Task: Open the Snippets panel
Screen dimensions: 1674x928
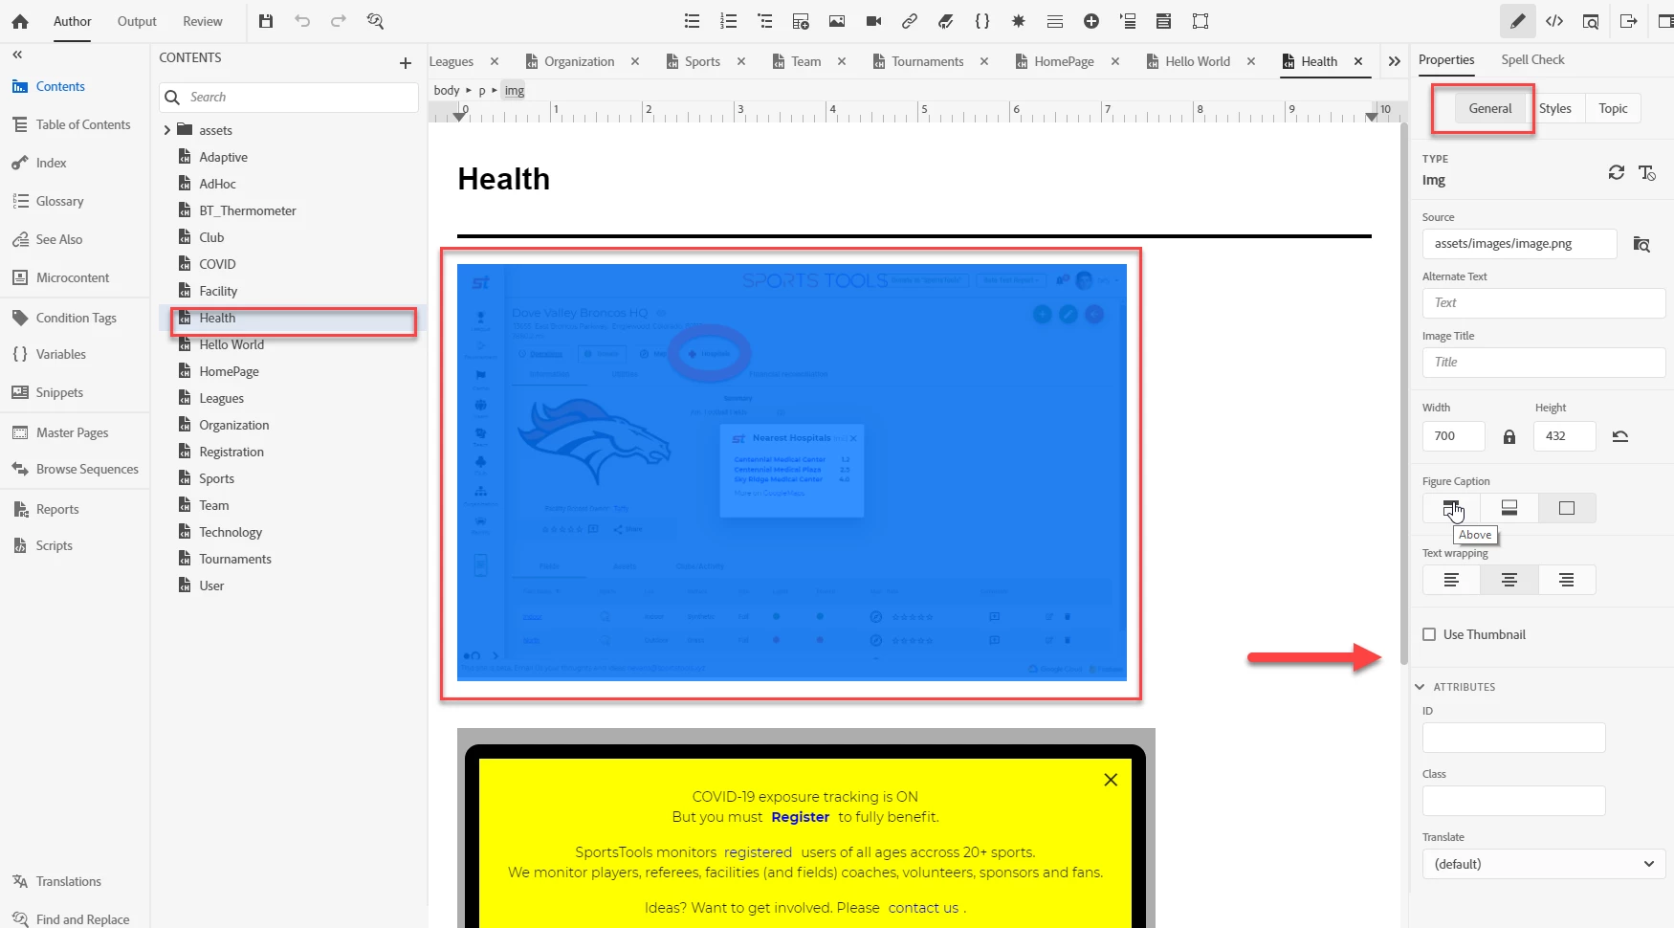Action: 59,392
